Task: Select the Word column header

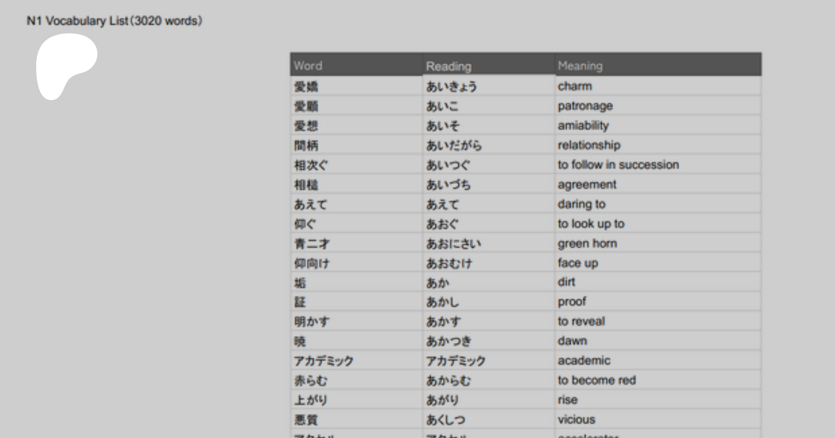Action: coord(308,66)
